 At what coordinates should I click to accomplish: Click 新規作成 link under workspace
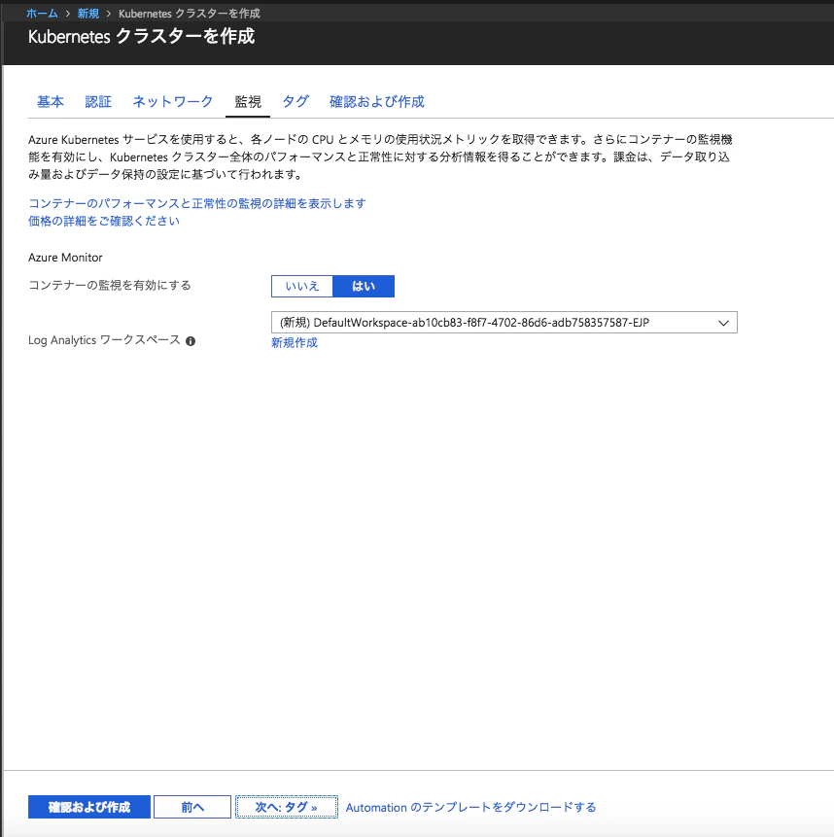pyautogui.click(x=294, y=343)
